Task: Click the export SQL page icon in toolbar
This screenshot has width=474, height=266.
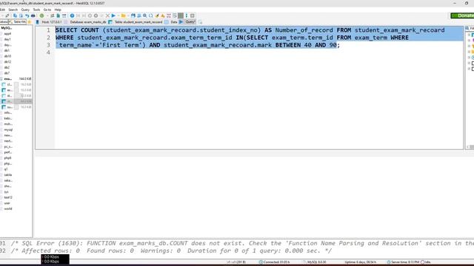Action: [x=58, y=16]
